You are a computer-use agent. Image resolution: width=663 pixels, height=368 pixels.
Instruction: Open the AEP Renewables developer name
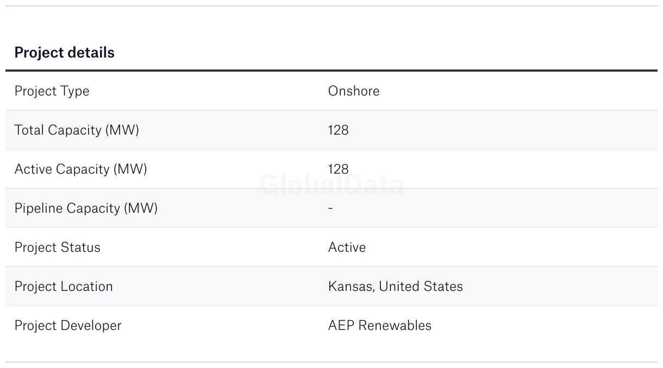point(379,326)
